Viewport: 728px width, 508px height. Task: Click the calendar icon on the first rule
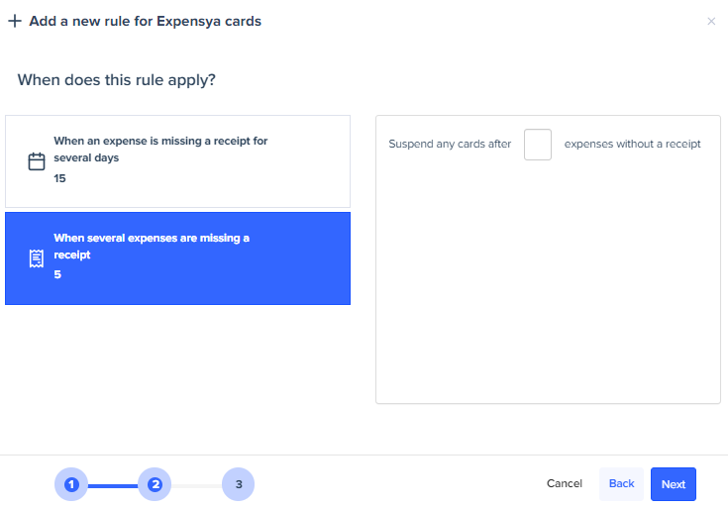37,161
